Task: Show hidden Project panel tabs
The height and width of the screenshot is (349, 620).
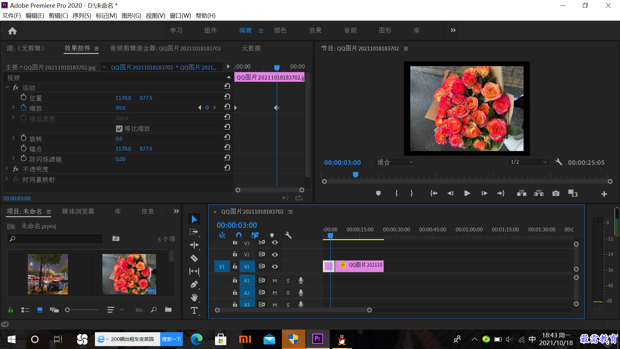Action: [x=176, y=211]
